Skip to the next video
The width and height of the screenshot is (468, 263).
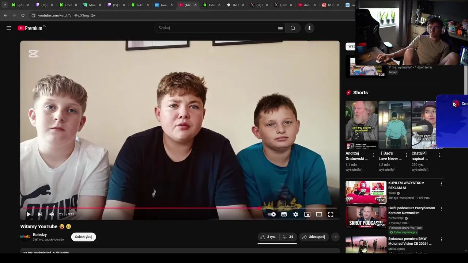(40, 214)
